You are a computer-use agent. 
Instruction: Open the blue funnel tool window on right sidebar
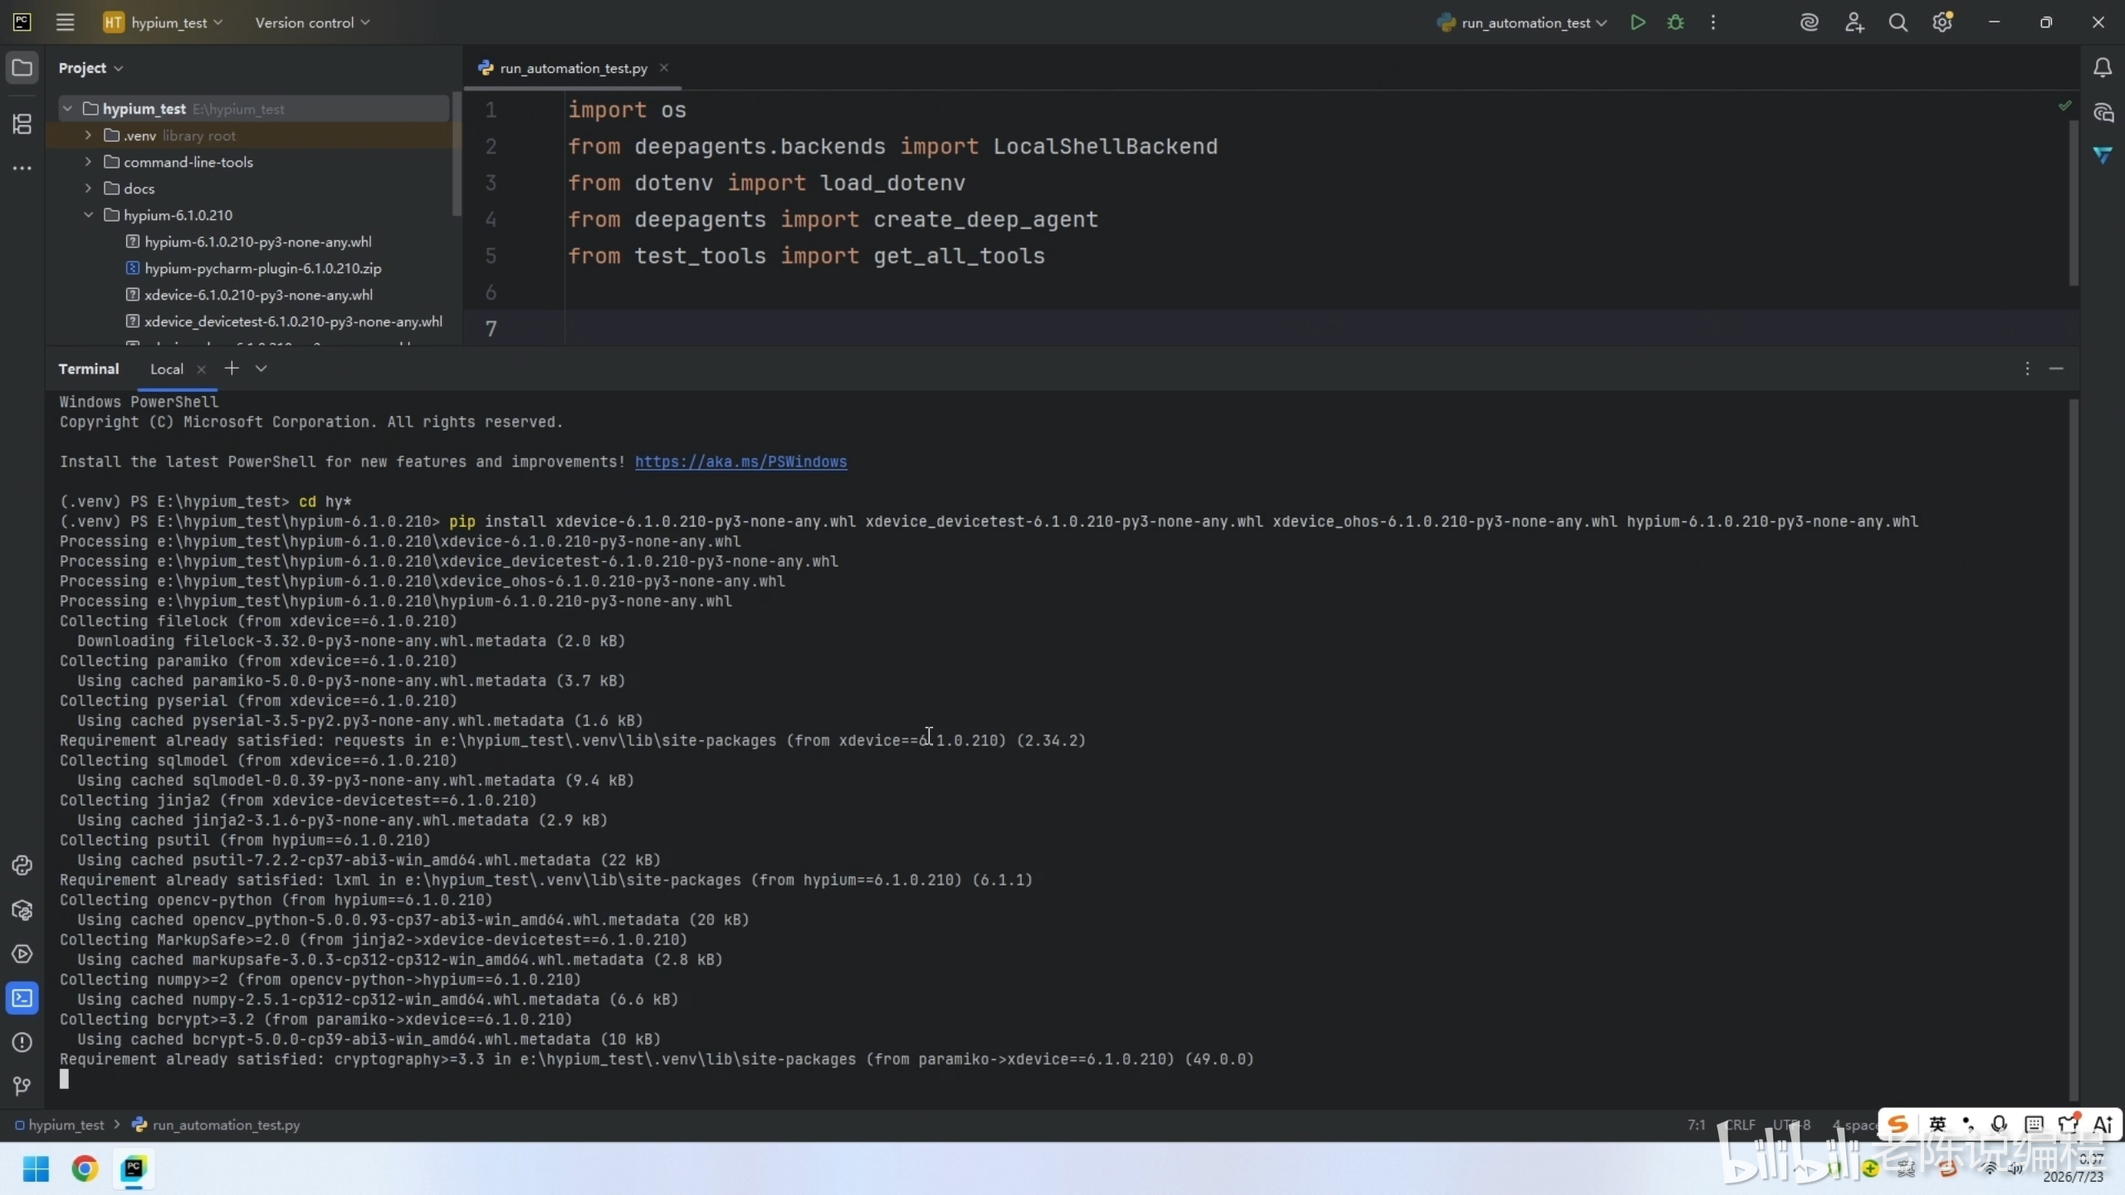coord(2103,155)
